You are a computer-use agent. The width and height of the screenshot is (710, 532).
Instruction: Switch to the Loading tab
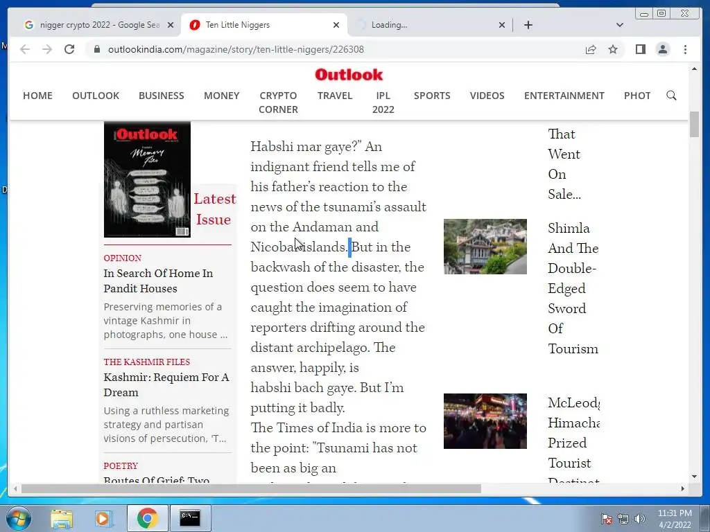pos(430,25)
